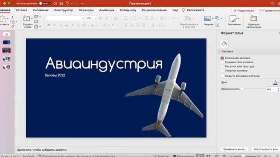Image resolution: width=280 pixels, height=157 pixels.
Task: Click the Format Painter brush icon
Action: [13, 26]
